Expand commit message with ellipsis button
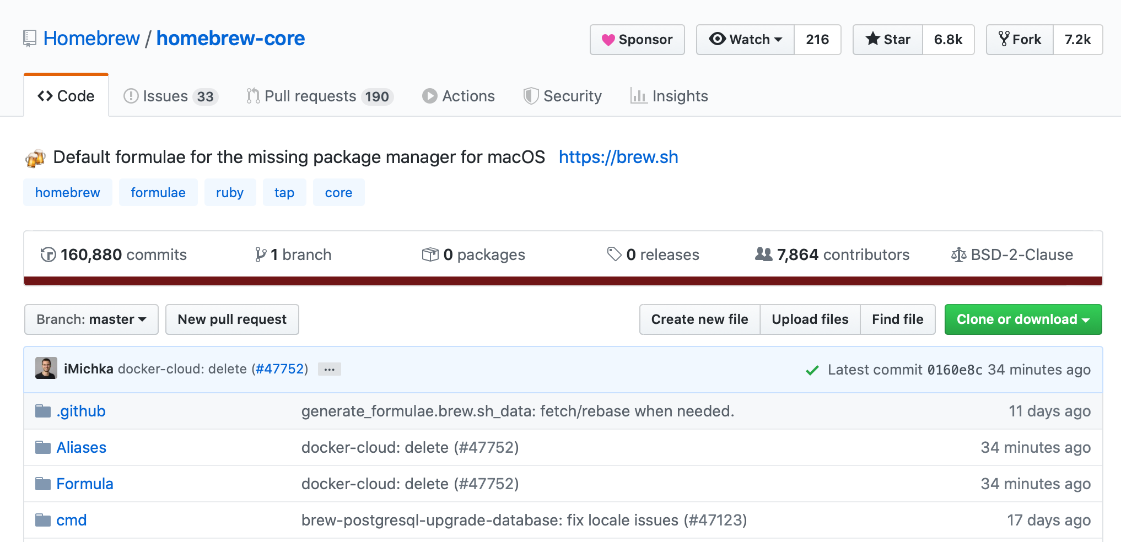The height and width of the screenshot is (542, 1121). (330, 369)
